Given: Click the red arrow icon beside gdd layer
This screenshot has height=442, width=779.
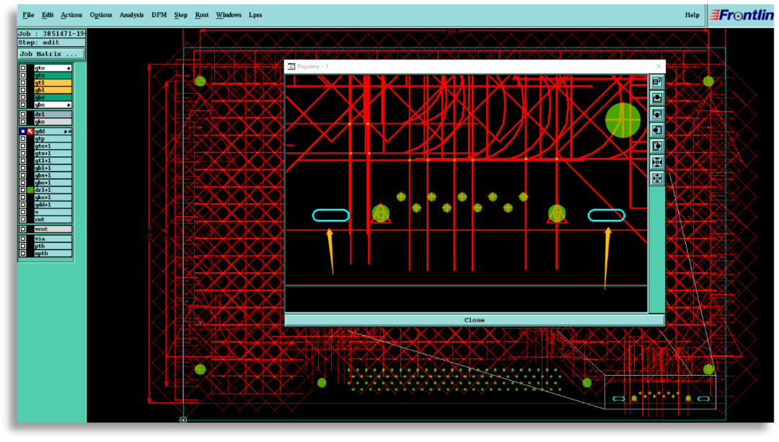Looking at the screenshot, I should [x=30, y=132].
